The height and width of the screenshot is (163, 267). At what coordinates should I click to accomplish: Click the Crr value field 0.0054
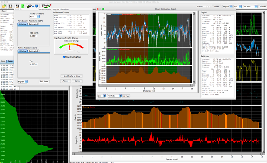click(34, 64)
